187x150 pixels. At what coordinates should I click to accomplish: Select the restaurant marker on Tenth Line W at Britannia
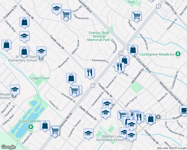coord(90,73)
